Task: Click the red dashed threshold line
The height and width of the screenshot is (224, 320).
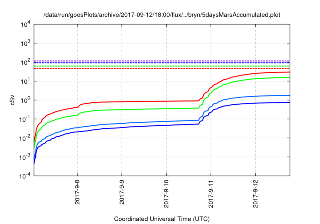Action: pyautogui.click(x=162, y=69)
